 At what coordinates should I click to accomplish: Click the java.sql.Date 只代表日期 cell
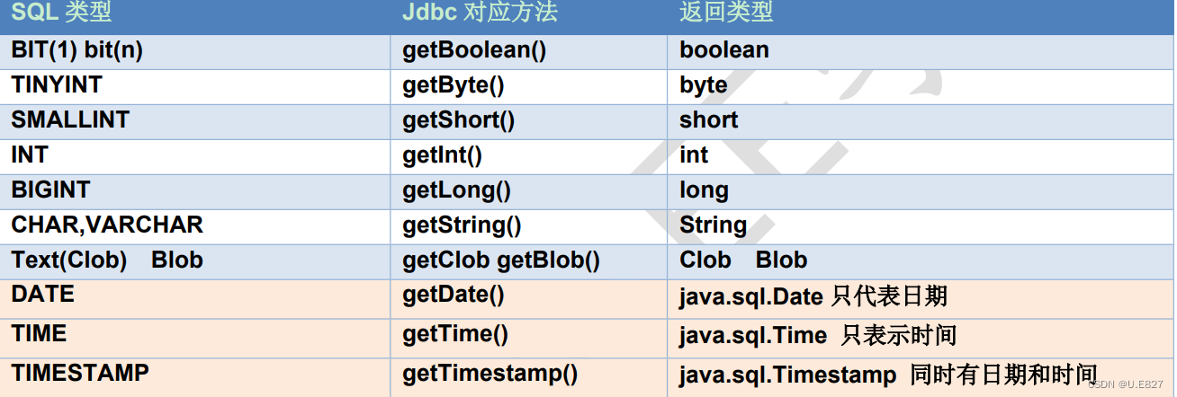pyautogui.click(x=813, y=297)
